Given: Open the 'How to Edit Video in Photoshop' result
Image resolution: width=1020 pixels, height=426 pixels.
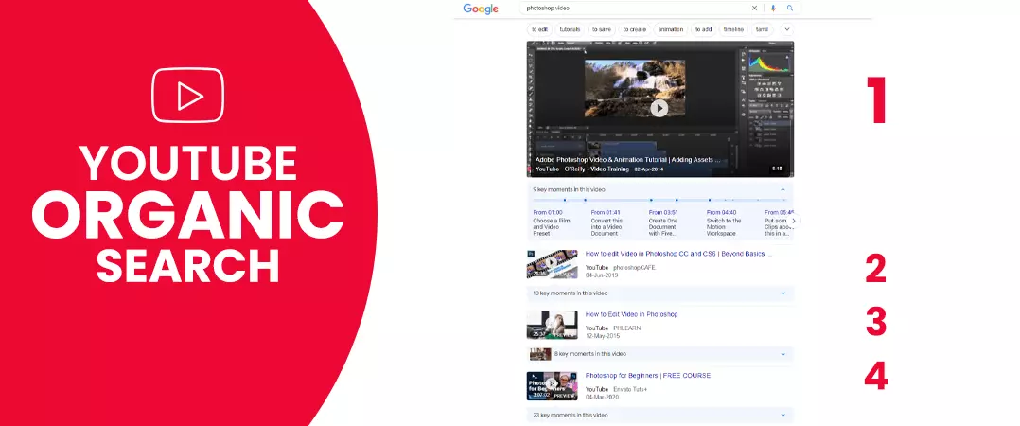Looking at the screenshot, I should [632, 315].
